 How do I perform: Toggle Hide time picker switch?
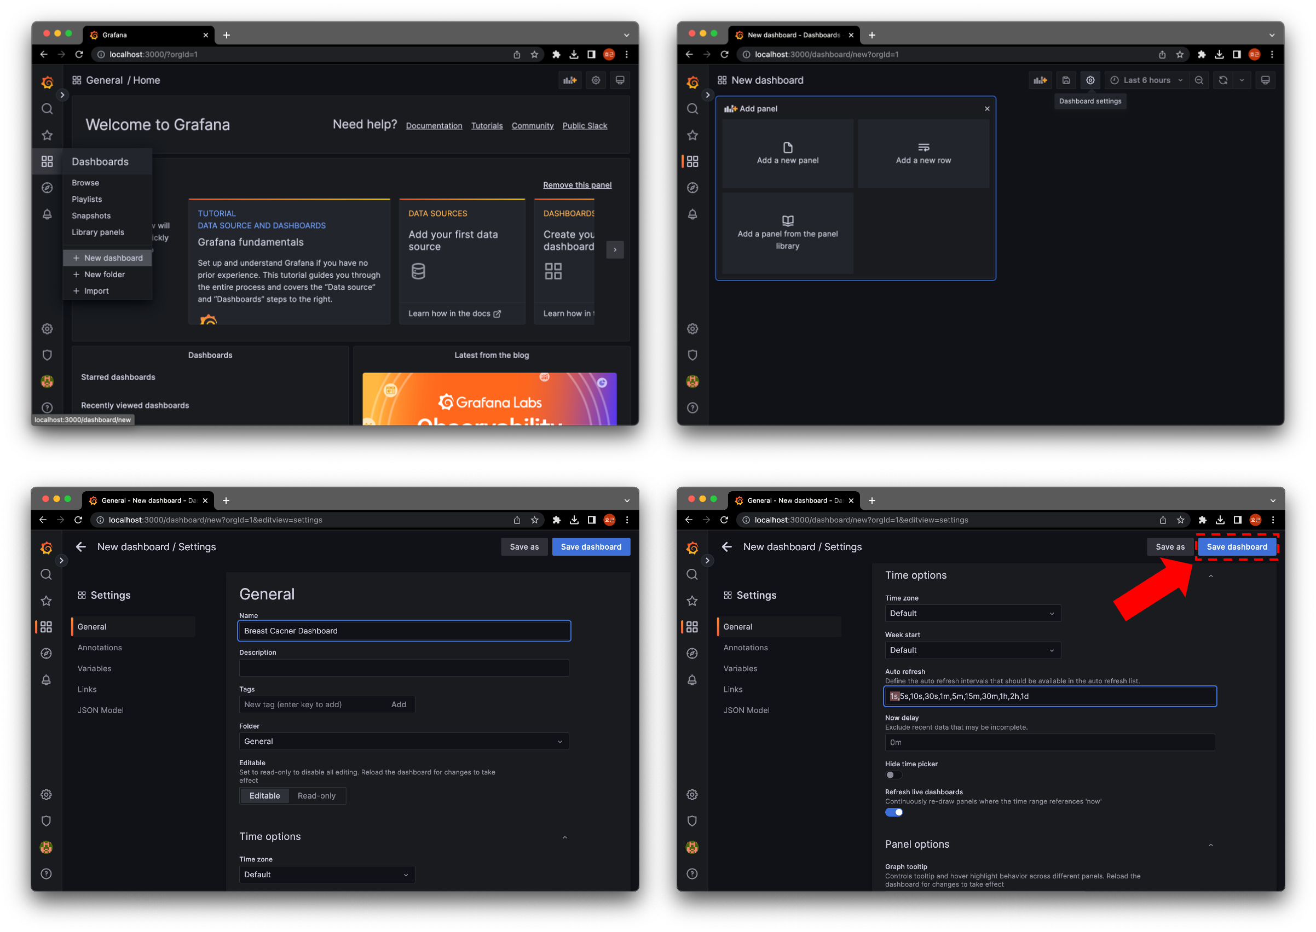pyautogui.click(x=893, y=775)
